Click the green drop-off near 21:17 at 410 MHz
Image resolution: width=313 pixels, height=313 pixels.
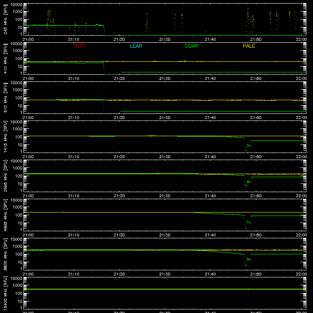104,68
